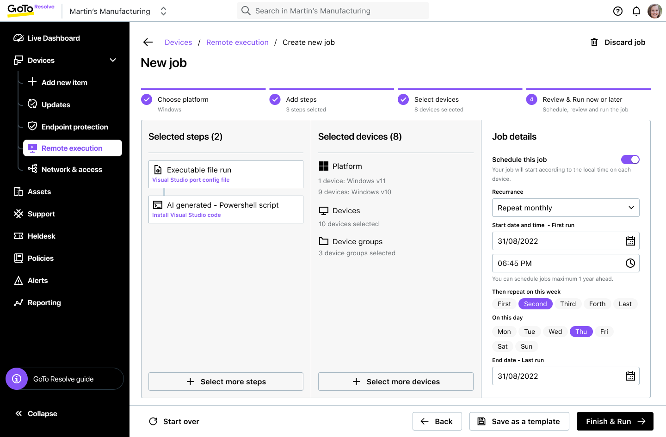Select the Endpoint protection shield icon
Image resolution: width=666 pixels, height=437 pixels.
(x=32, y=126)
